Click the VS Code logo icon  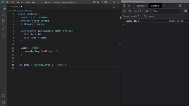[3, 2]
